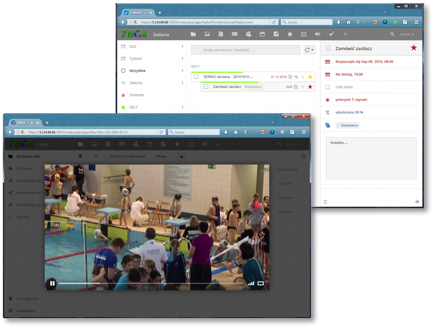This screenshot has width=434, height=328.
Task: Tick the Cały dzień checkbox
Action: (328, 87)
